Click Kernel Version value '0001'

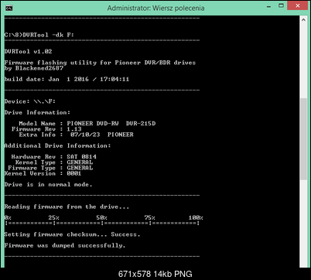(x=74, y=173)
